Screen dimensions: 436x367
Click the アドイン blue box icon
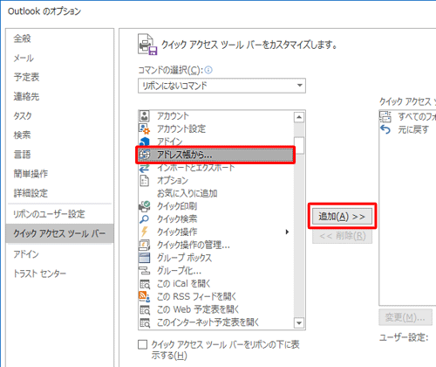(x=145, y=142)
